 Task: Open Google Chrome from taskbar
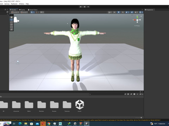(x=49, y=124)
